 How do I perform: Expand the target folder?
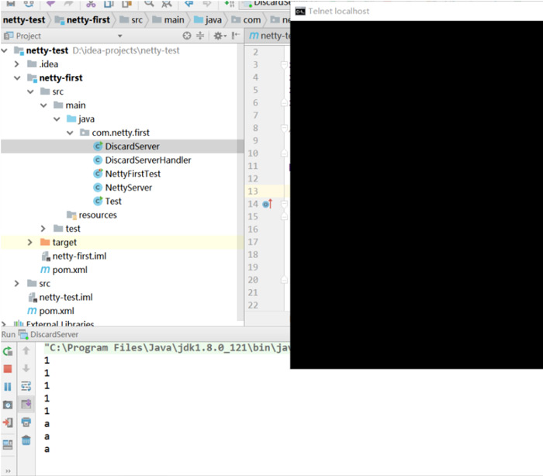coord(29,243)
